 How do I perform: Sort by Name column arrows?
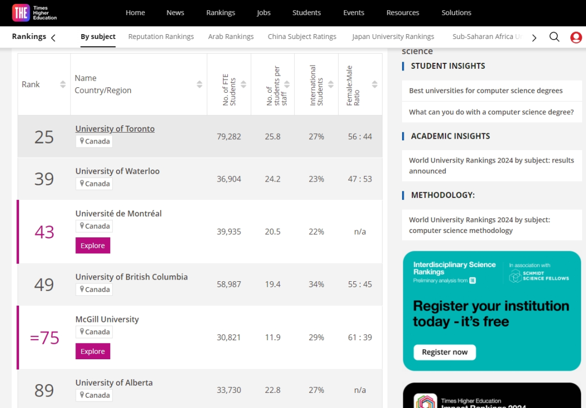[199, 85]
